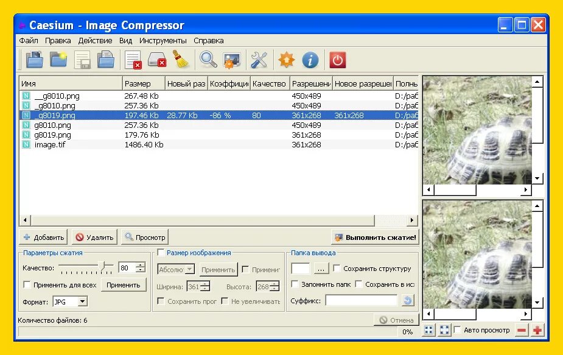Click the Remove Item list toolbar icon
Image resolution: width=563 pixels, height=355 pixels.
133,60
